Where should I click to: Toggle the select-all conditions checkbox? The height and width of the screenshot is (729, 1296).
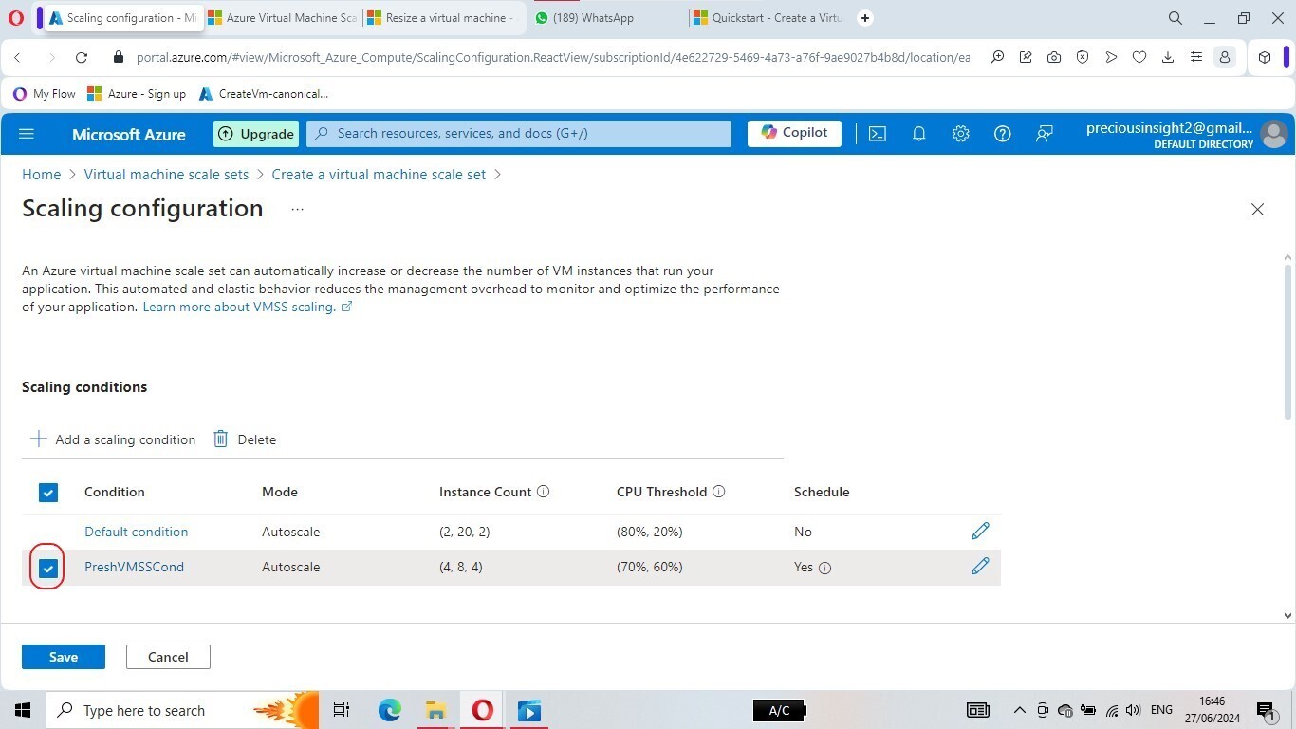point(48,492)
